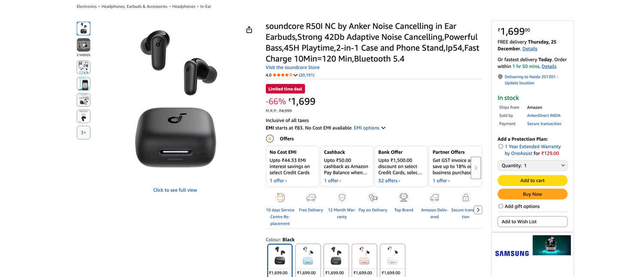Image resolution: width=644 pixels, height=277 pixels.
Task: Tick the Add gift options checkbox
Action: 501,206
